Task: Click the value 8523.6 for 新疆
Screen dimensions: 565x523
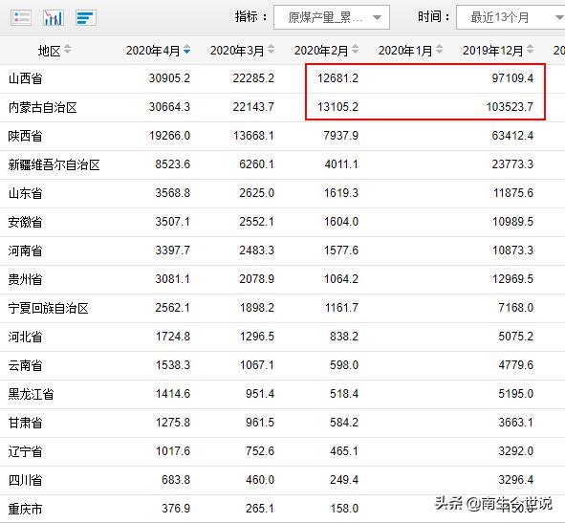Action: click(173, 164)
